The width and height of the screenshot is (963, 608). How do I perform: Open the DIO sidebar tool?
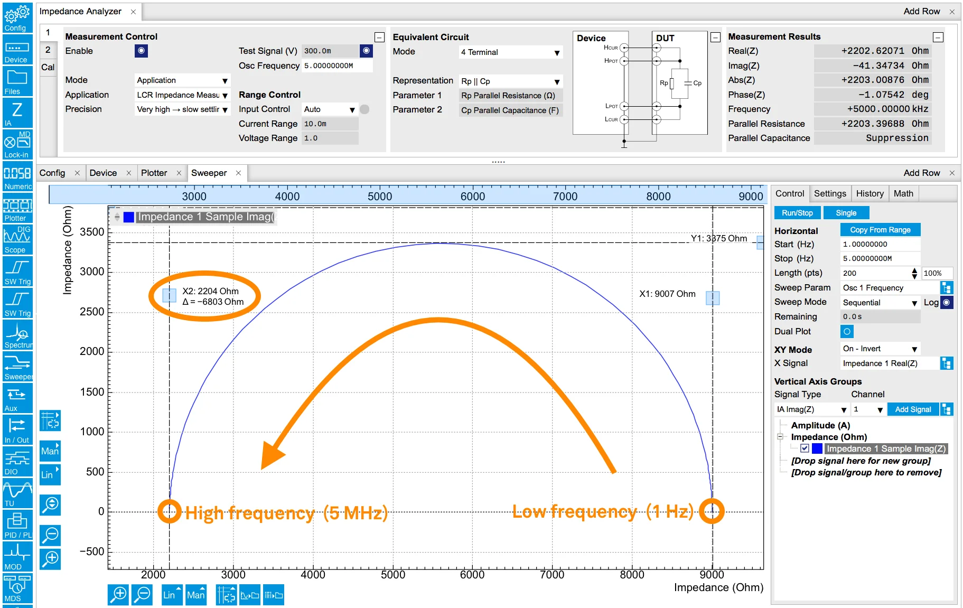(17, 462)
